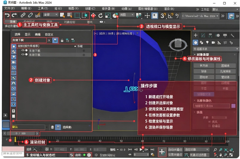
Task: Open the Modify panel tab icon
Action: click(203, 35)
